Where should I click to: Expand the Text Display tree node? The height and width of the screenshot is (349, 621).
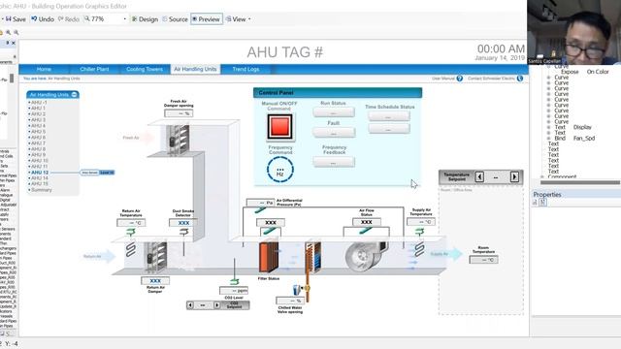[549, 127]
